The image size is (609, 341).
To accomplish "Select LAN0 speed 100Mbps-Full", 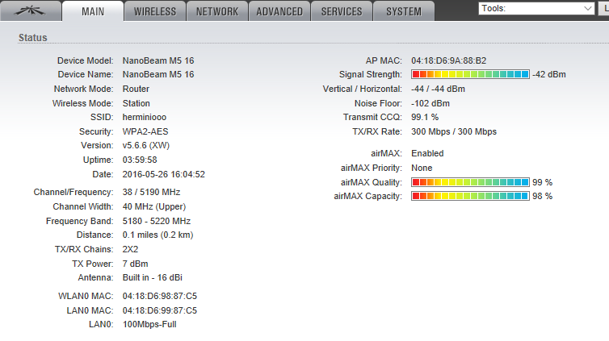I will point(149,324).
